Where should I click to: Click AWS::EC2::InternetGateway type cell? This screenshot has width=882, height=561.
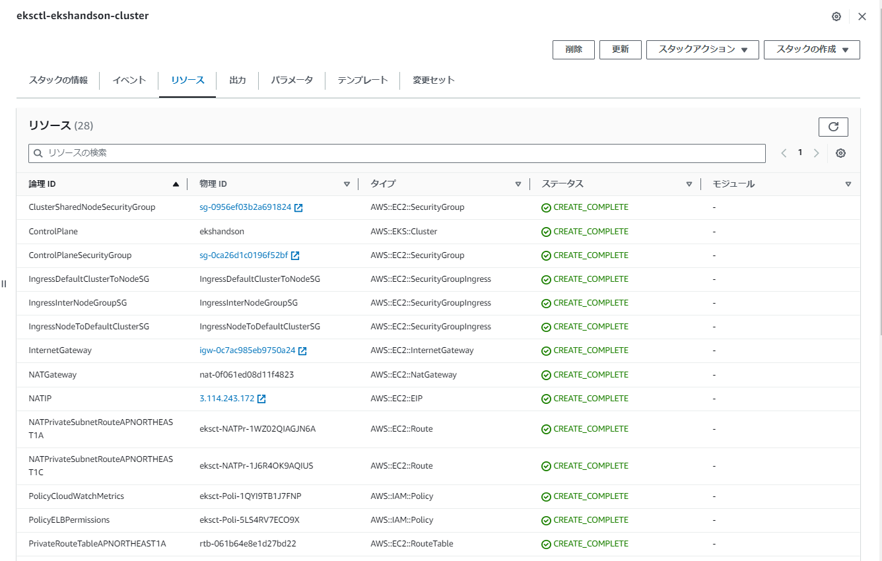(422, 350)
